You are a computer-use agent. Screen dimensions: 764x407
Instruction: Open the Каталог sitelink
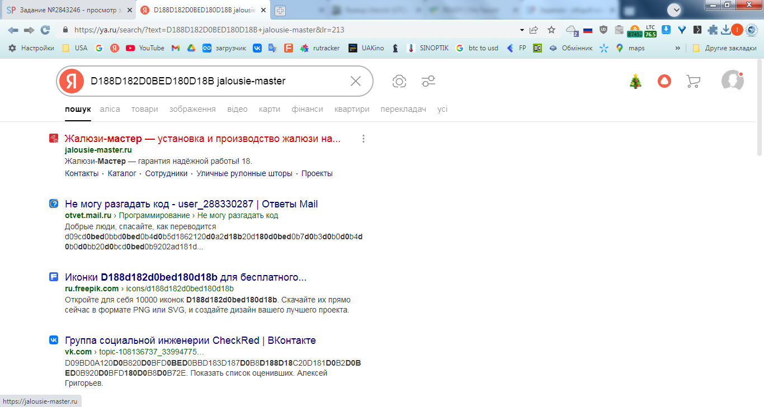tap(122, 173)
